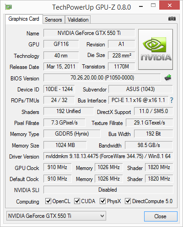Toggle the OpenCL checkbox

[x=48, y=201]
